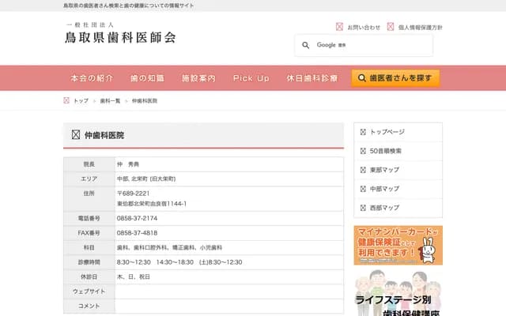
Task: Type in the Google search field
Action: (x=372, y=45)
